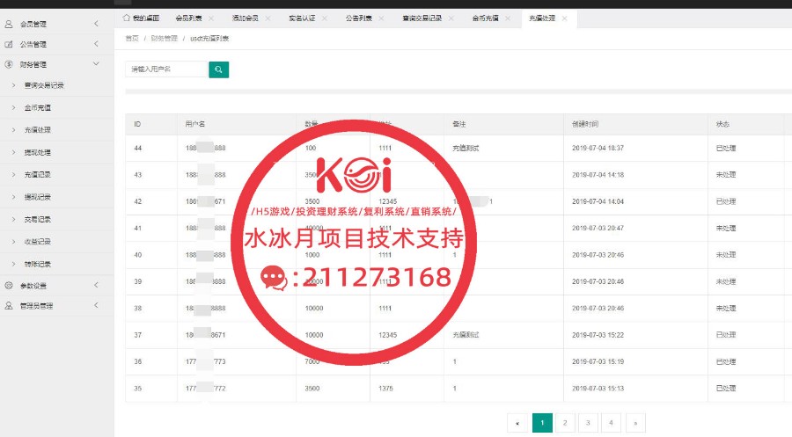Switch to the 公告列表 tab

(358, 18)
